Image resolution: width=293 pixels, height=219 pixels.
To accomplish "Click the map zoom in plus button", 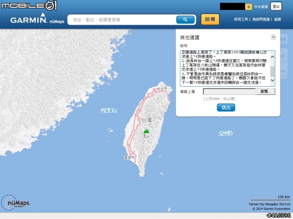I will pos(283,56).
